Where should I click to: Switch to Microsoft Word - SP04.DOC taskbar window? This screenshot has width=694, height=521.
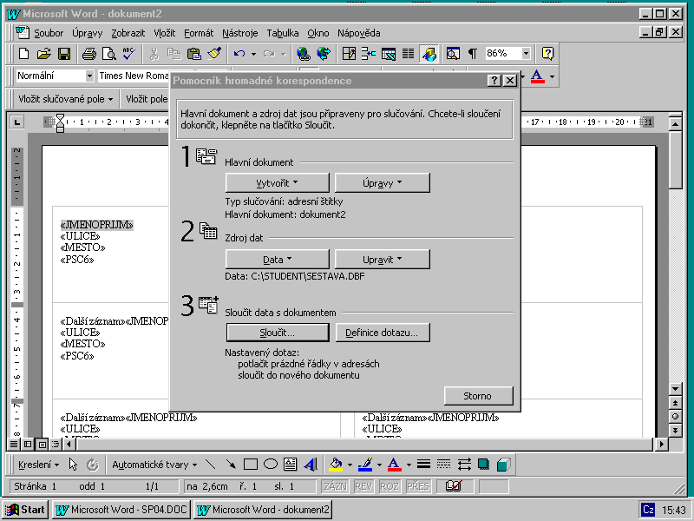[x=121, y=510]
